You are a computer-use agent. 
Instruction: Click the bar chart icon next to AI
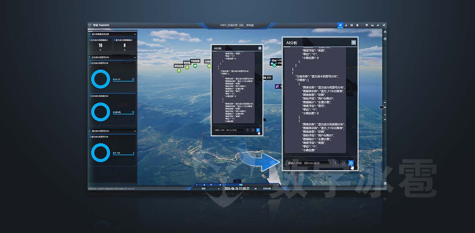click(346, 25)
